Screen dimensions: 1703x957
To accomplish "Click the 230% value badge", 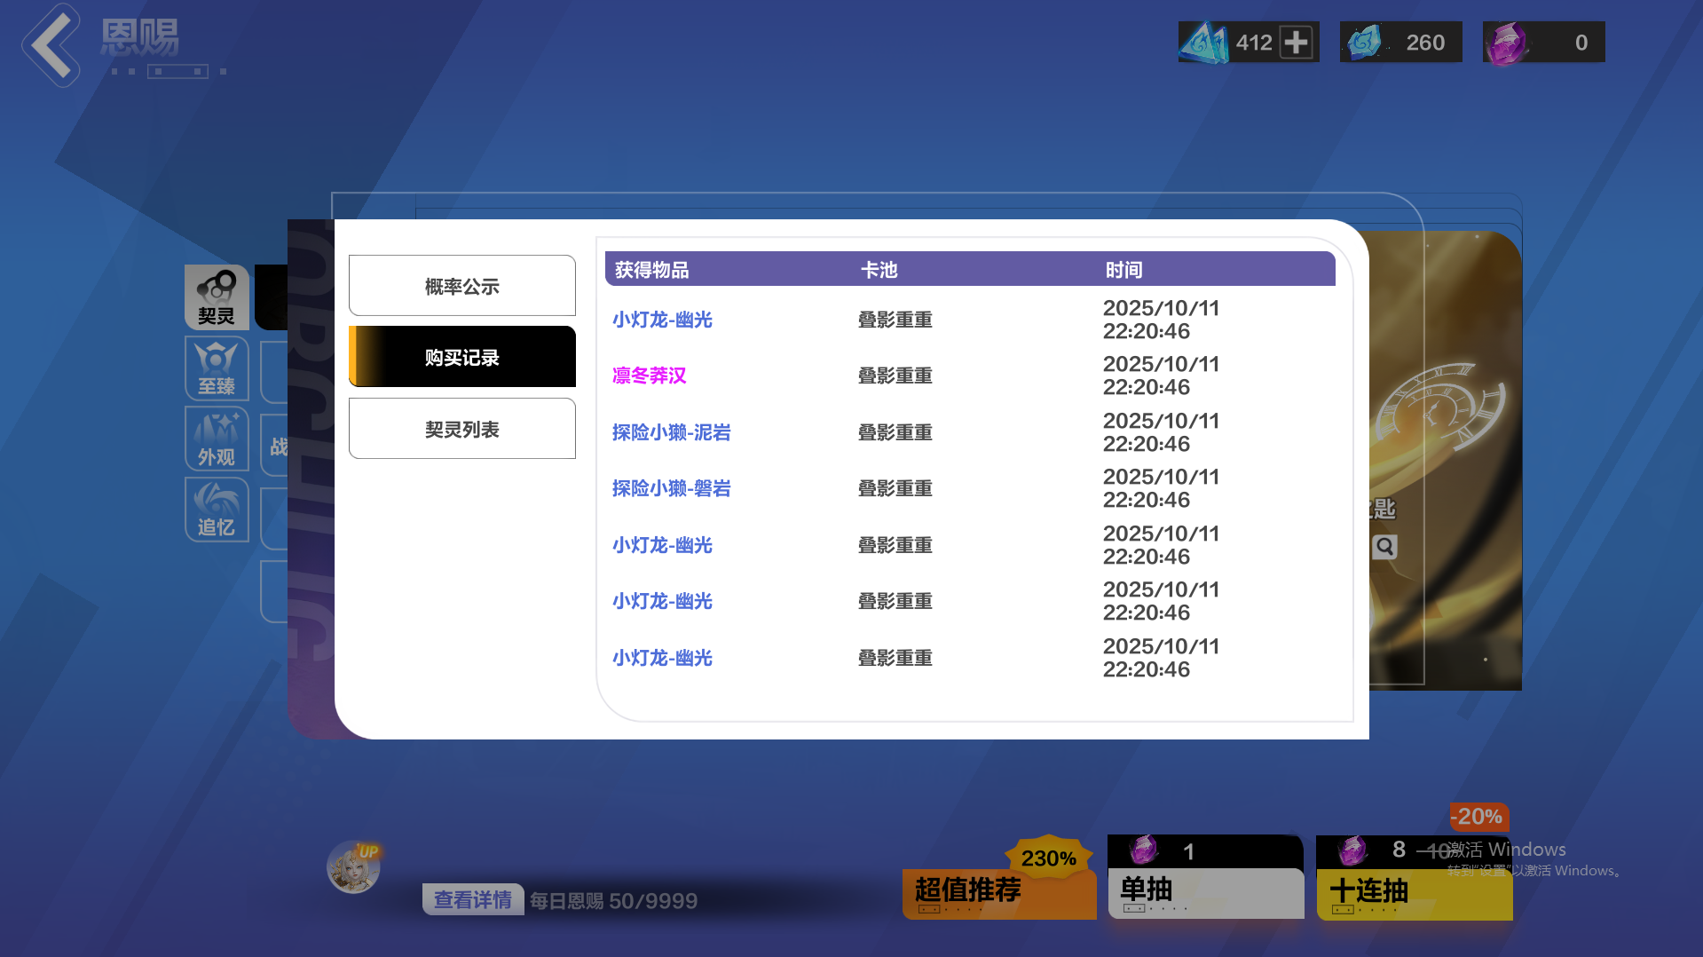I will (1049, 858).
